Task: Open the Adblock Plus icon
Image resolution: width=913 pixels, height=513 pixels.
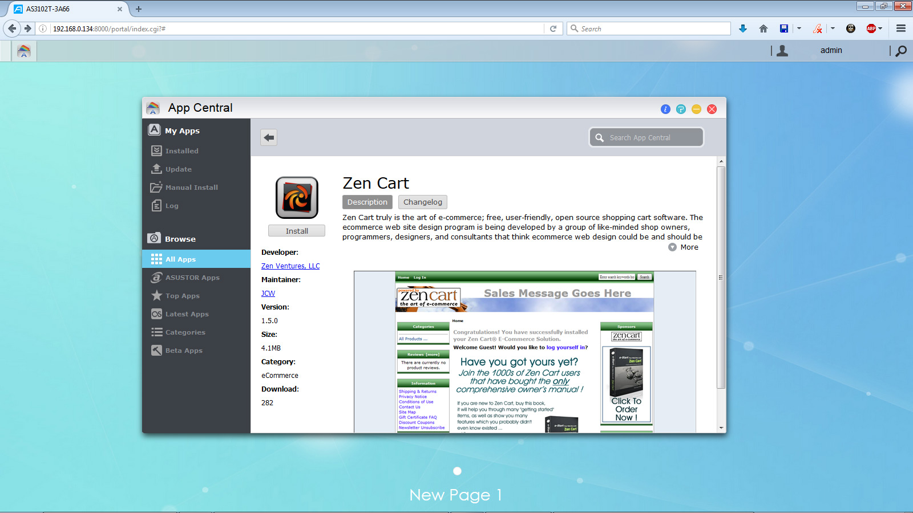Action: pos(871,28)
